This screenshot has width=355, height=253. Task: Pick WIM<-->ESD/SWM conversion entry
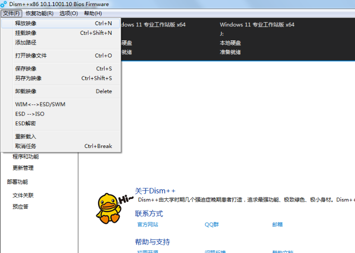40,105
